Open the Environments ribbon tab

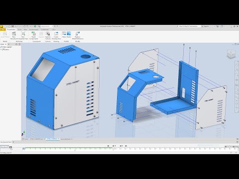point(34,29)
